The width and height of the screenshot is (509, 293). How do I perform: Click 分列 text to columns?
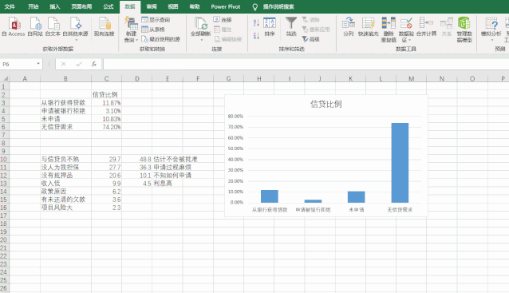[x=349, y=26]
